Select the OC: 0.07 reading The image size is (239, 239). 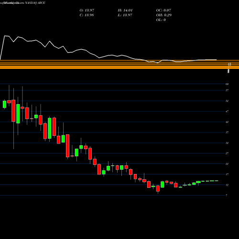pos(163,11)
